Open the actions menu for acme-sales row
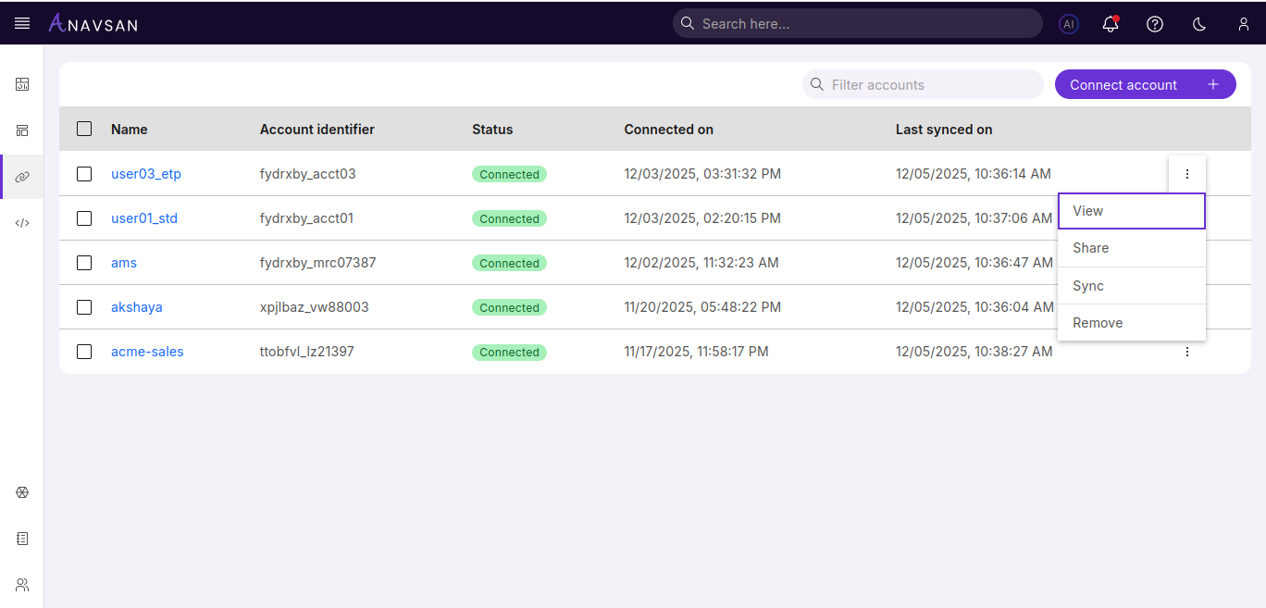The height and width of the screenshot is (608, 1266). click(1187, 352)
